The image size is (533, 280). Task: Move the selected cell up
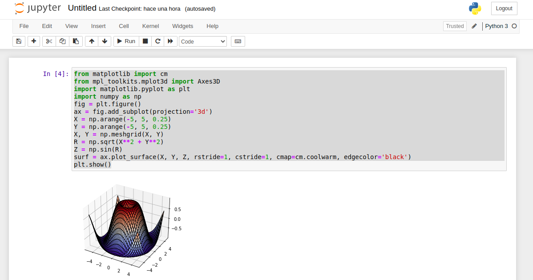[x=92, y=41]
